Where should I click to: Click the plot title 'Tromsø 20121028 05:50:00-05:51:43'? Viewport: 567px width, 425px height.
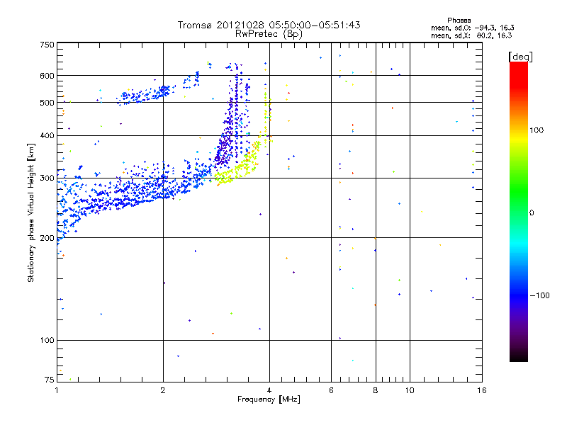(269, 25)
